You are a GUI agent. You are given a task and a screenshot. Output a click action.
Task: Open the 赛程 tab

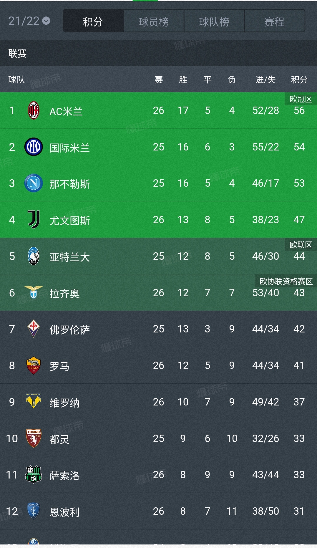click(274, 21)
